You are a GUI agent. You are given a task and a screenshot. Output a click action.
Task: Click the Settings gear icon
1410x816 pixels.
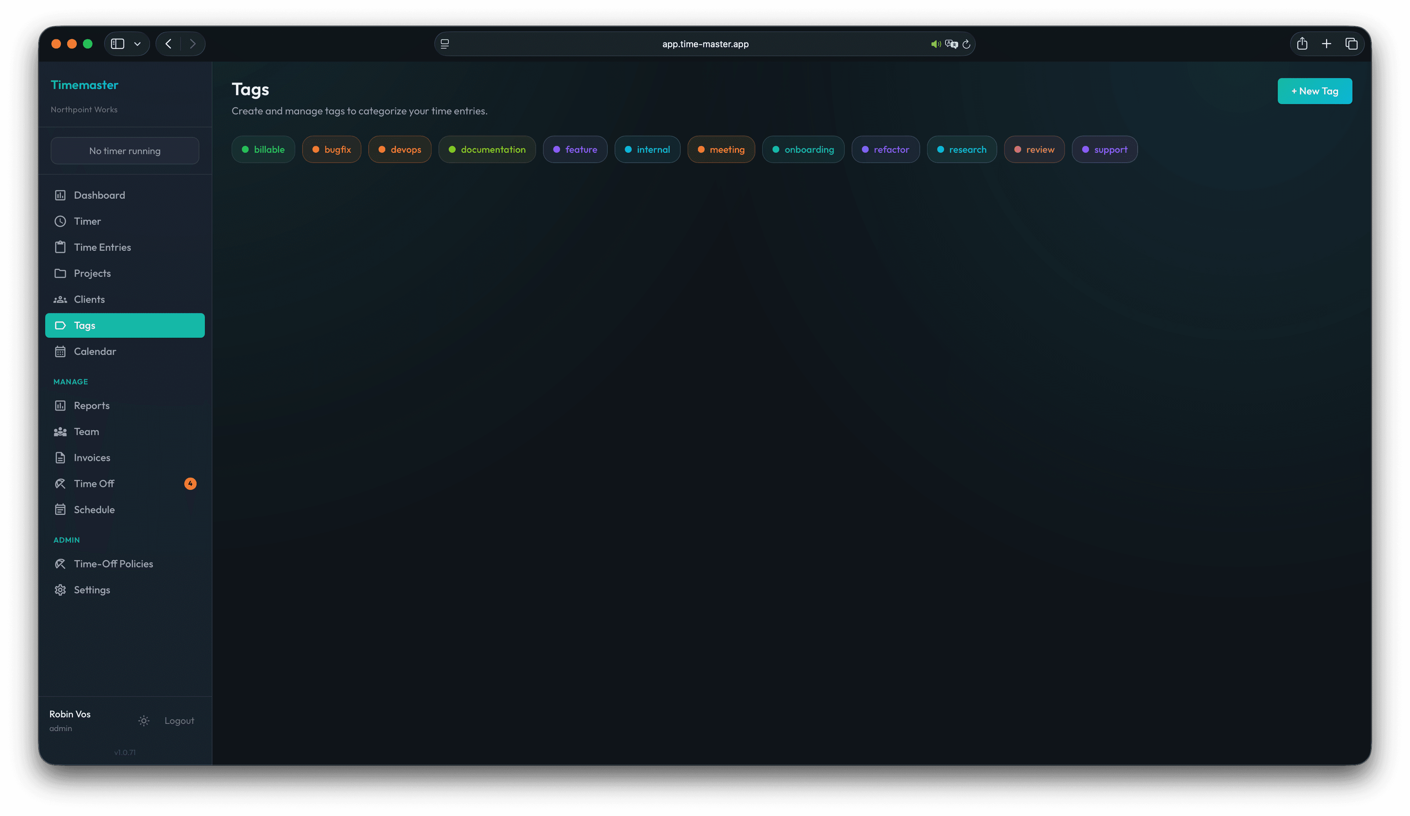pyautogui.click(x=60, y=590)
